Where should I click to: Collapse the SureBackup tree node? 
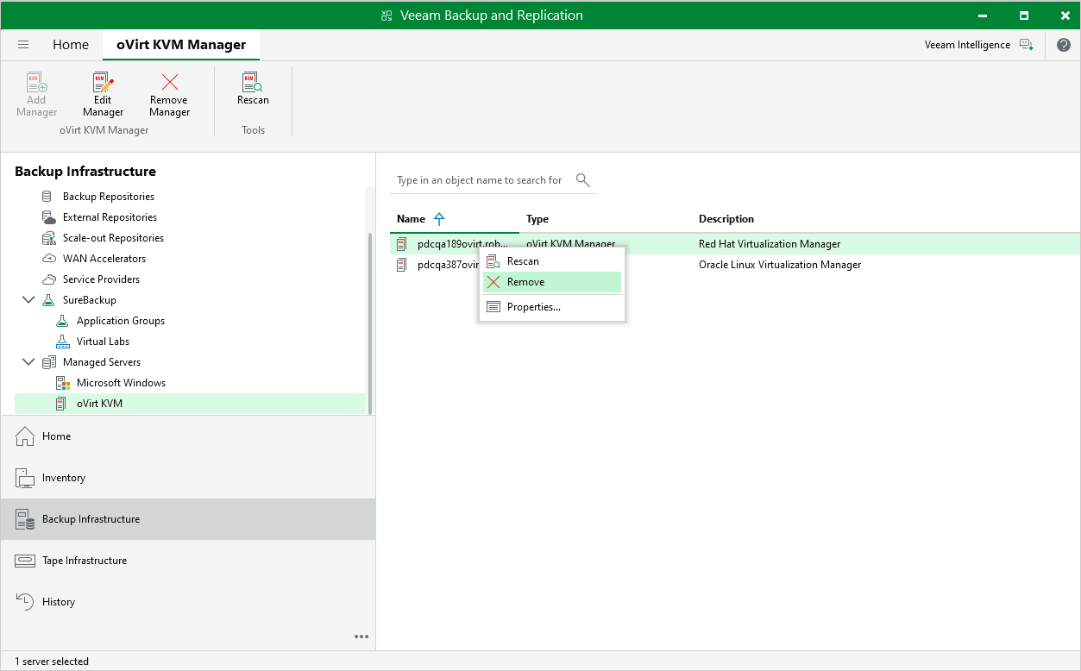[x=28, y=299]
